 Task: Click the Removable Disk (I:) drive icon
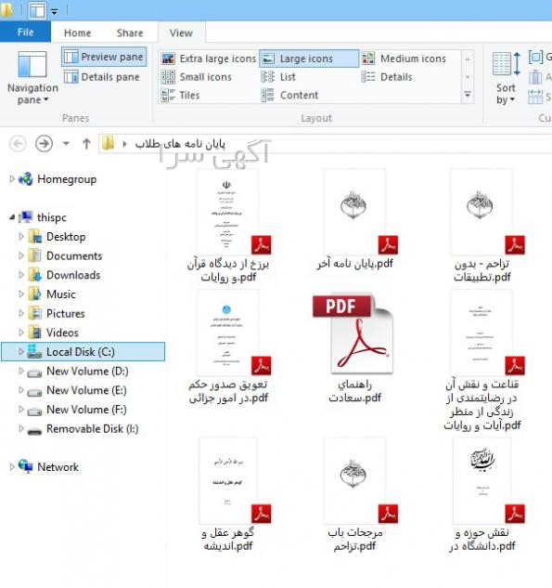tap(35, 431)
